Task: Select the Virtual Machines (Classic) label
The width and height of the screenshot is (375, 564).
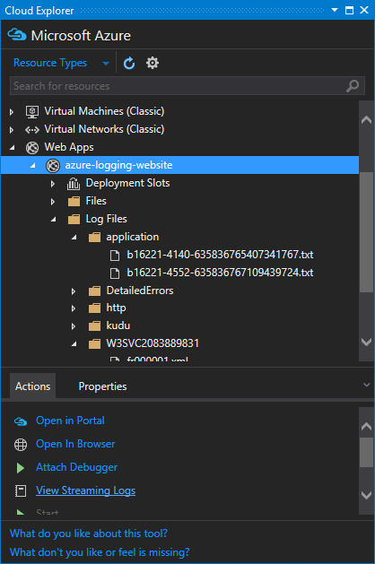Action: click(104, 111)
